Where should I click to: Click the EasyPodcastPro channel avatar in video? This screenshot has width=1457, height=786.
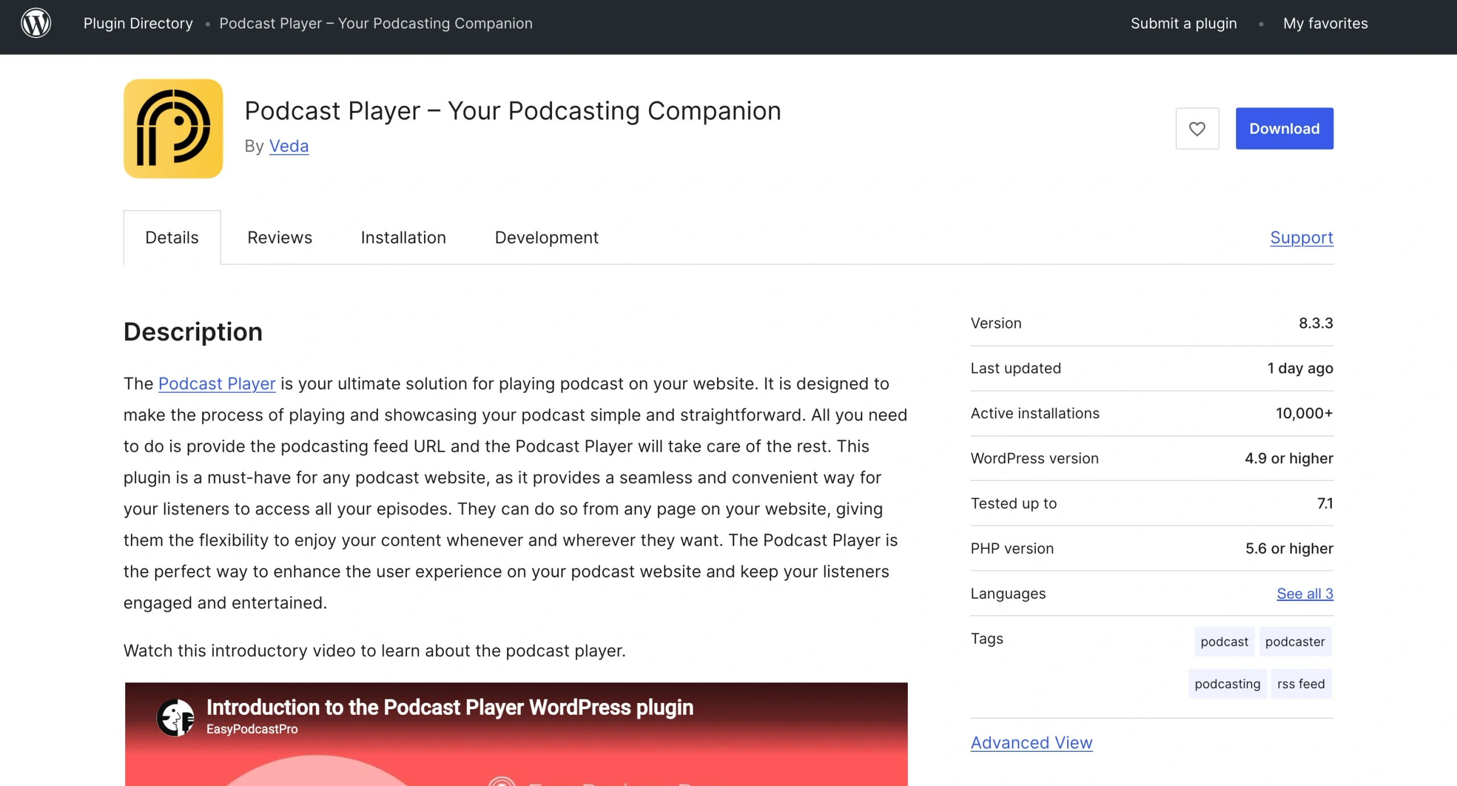[x=175, y=718]
